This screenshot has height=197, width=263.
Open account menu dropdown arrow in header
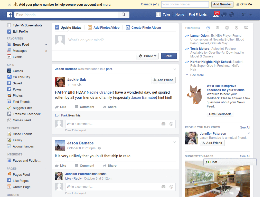(251, 15)
